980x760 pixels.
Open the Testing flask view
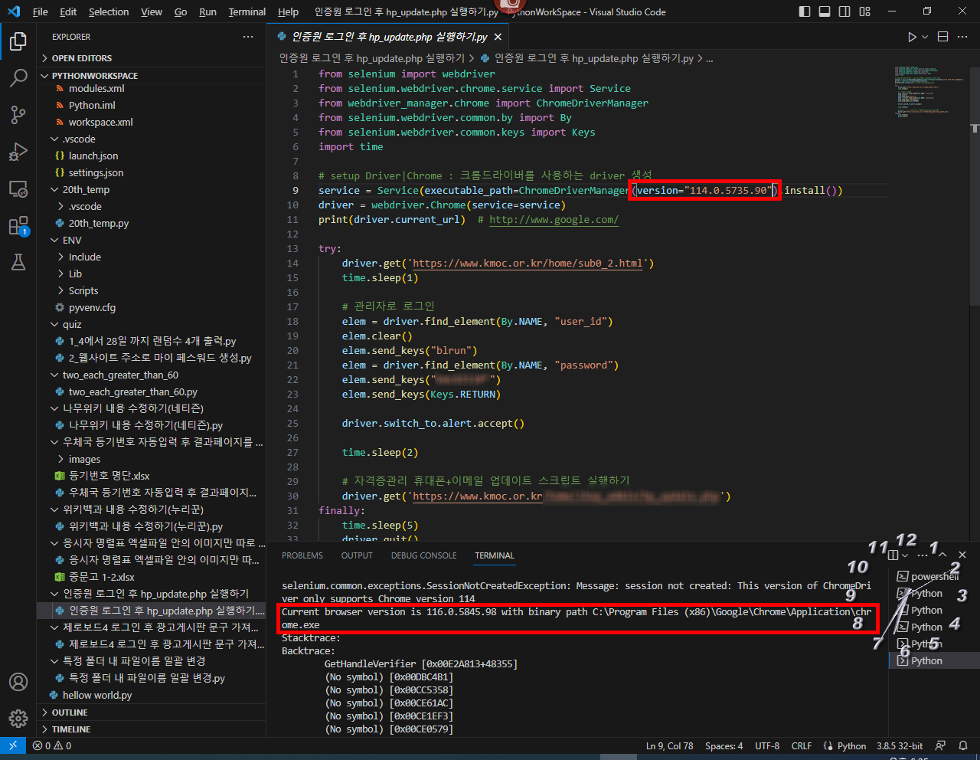click(18, 262)
